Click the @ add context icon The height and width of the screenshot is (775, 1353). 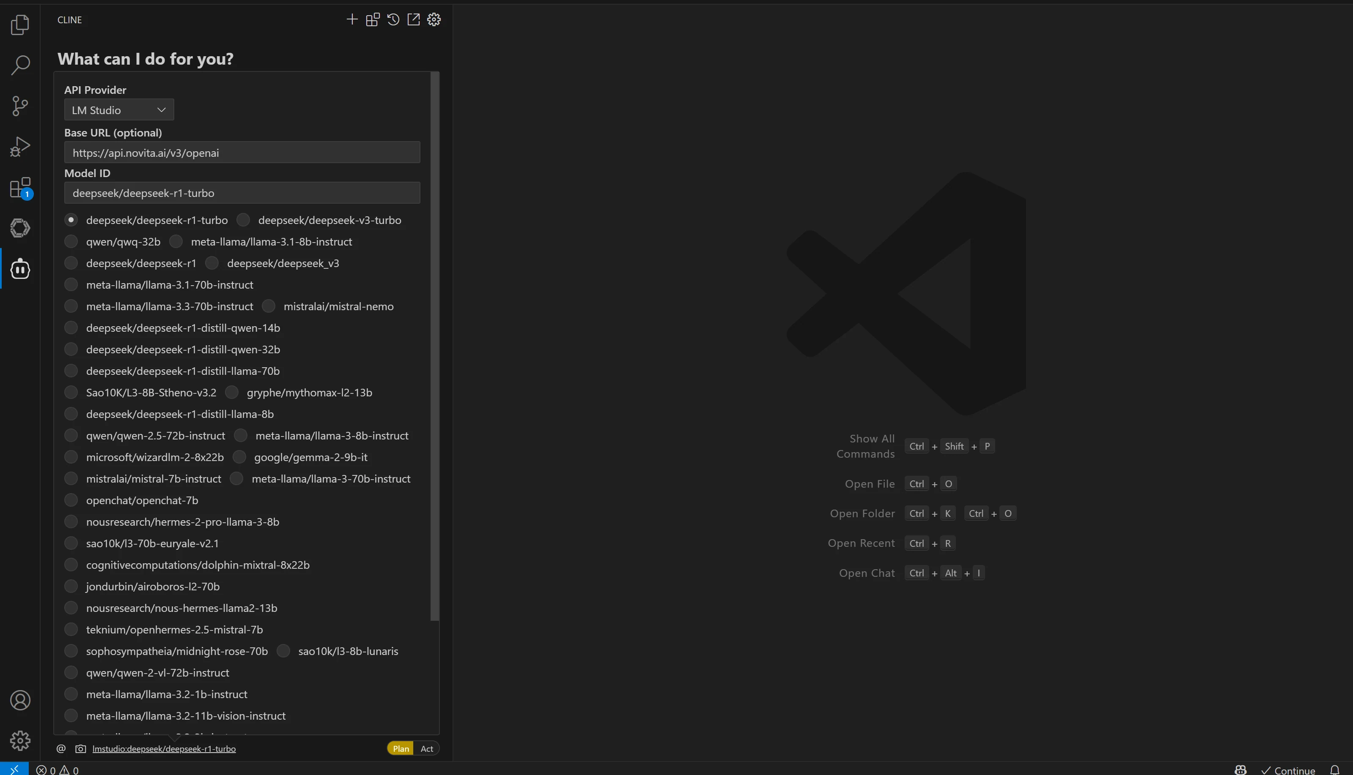click(x=61, y=748)
